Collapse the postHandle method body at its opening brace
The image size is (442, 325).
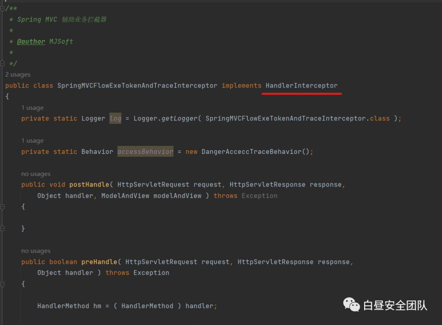point(2,207)
